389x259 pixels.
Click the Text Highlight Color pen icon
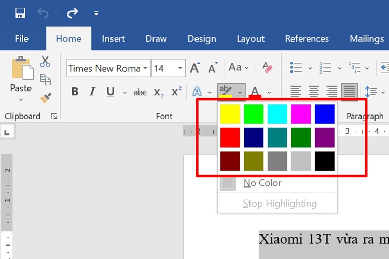(226, 92)
